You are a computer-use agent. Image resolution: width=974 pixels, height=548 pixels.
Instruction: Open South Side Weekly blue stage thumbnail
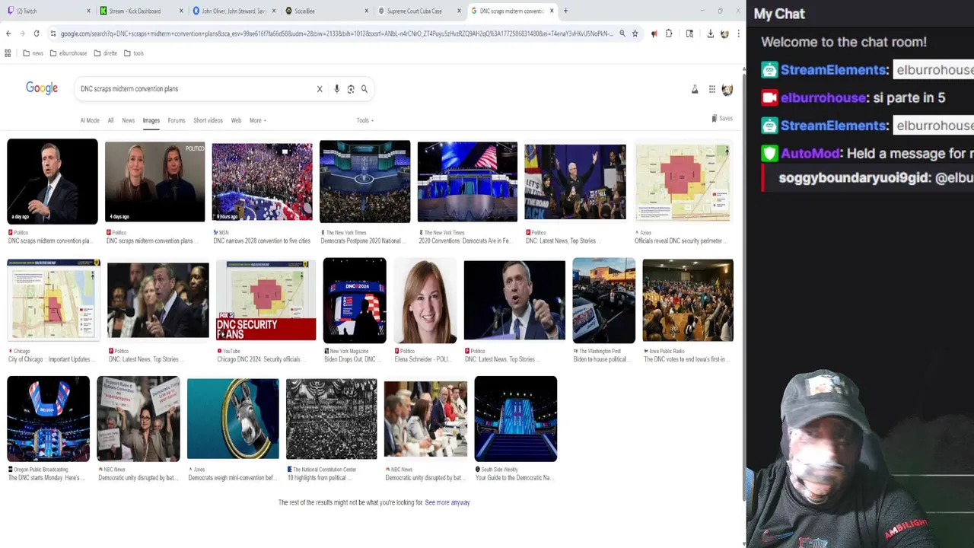[x=516, y=419]
